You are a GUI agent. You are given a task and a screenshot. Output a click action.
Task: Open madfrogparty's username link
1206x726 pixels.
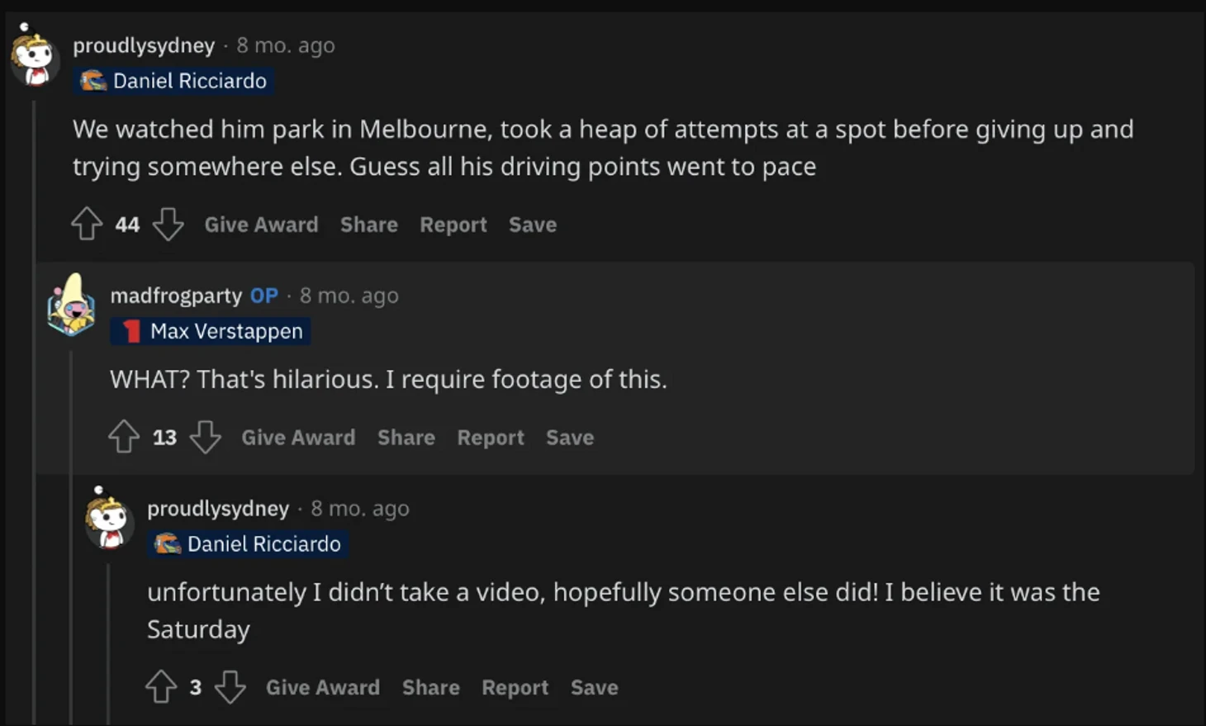[x=176, y=296]
